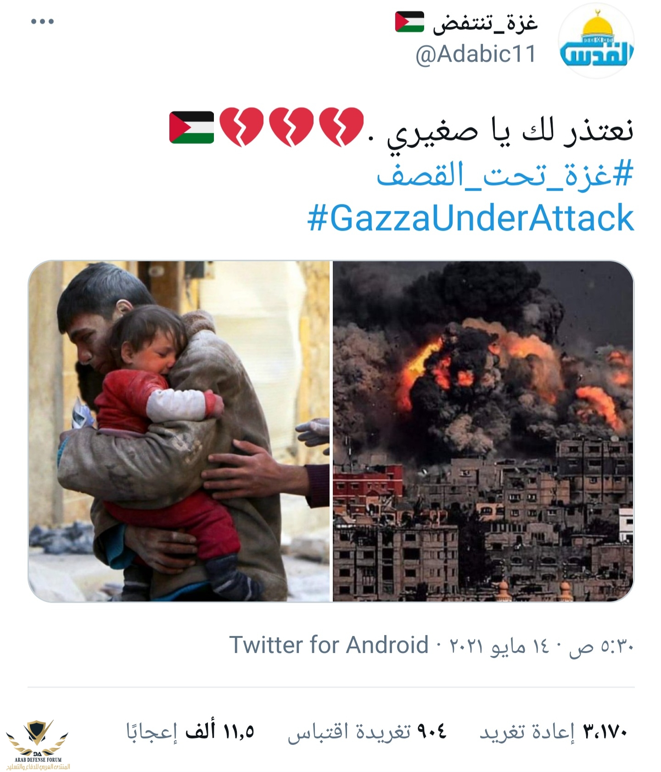Open the 904 quote tweets list
The height and width of the screenshot is (772, 661).
click(367, 731)
